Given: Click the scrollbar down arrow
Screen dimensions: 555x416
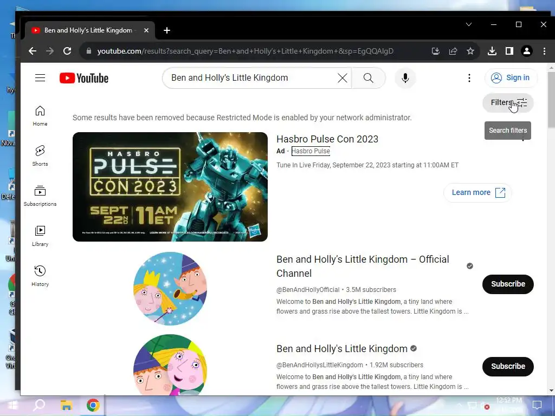Looking at the screenshot, I should [x=551, y=391].
